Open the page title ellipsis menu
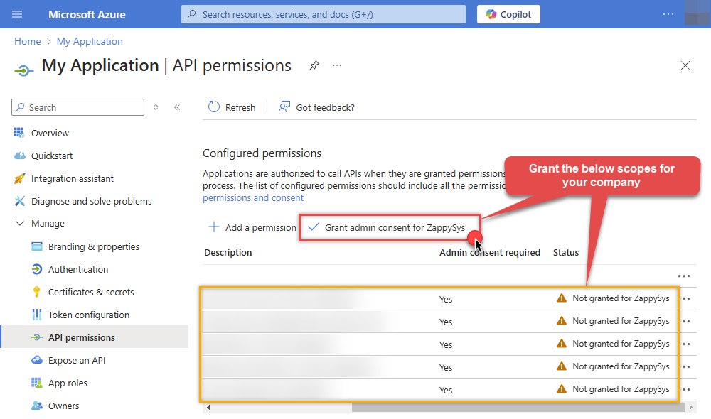 click(x=337, y=65)
